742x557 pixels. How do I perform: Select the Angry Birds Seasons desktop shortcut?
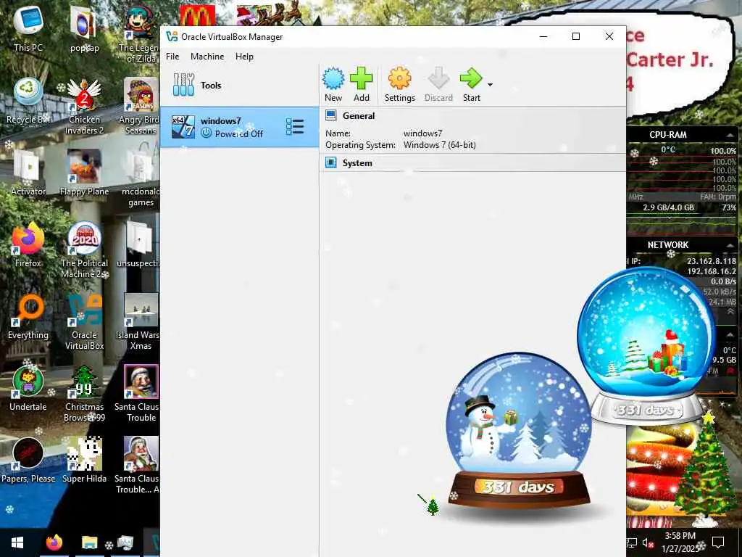(141, 107)
